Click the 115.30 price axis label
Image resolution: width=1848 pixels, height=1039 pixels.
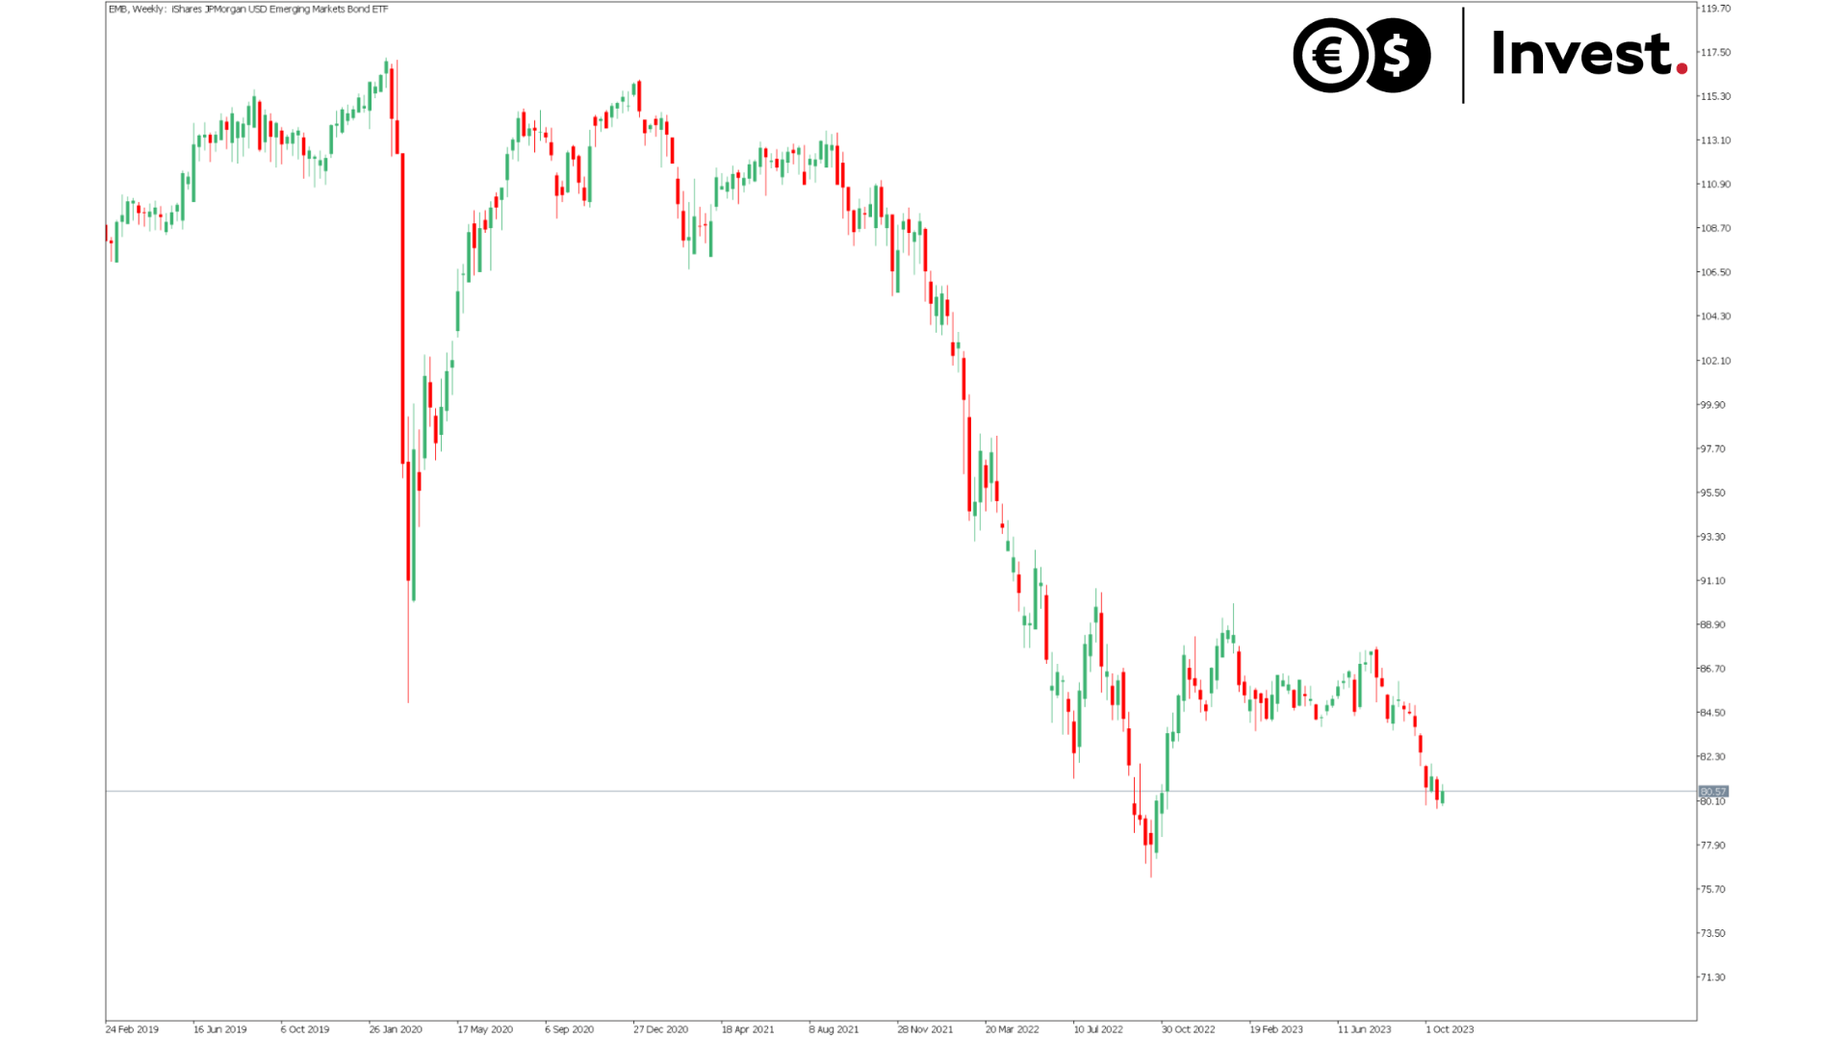pyautogui.click(x=1715, y=97)
